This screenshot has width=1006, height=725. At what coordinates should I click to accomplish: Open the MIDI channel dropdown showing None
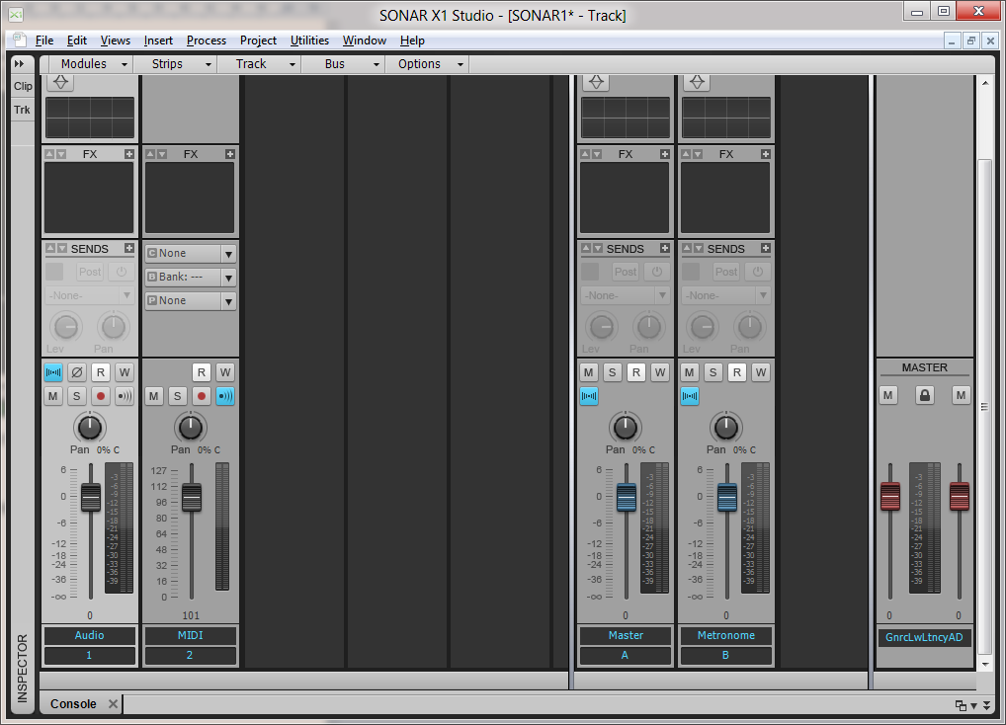point(191,254)
